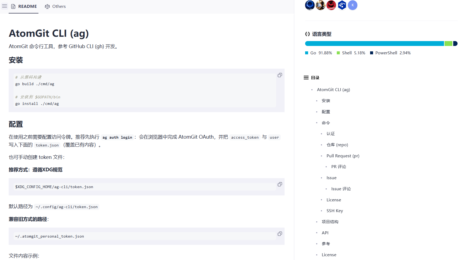This screenshot has width=470, height=260.
Task: Click the go build ./cmd/ag line
Action: tap(35, 84)
